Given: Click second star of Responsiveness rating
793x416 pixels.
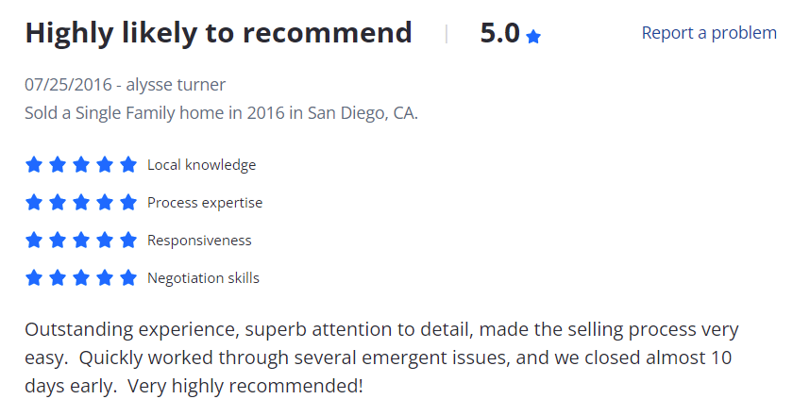Looking at the screenshot, I should click(58, 241).
